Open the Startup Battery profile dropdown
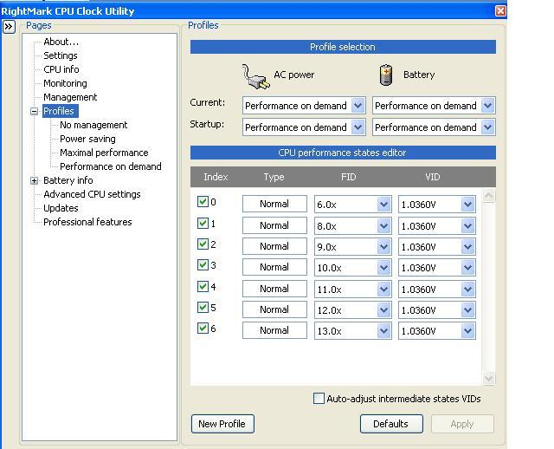 [487, 127]
